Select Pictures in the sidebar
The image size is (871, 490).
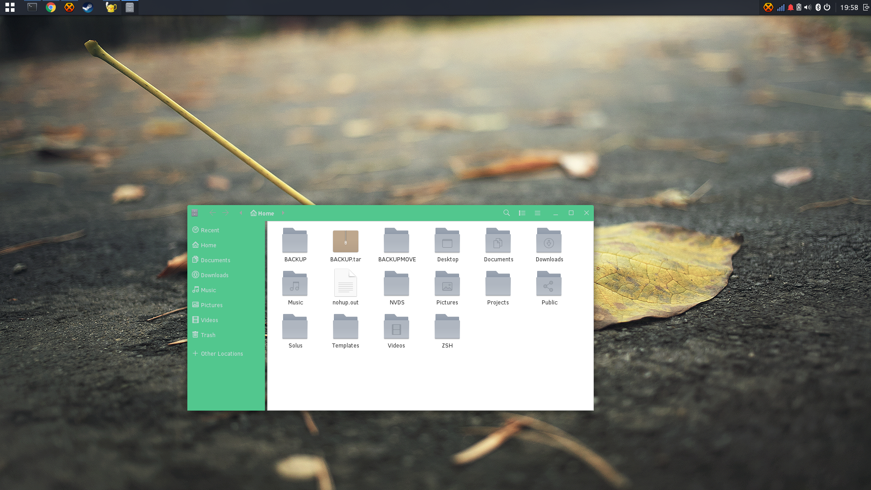pos(226,305)
